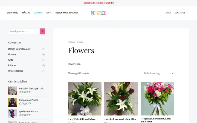Click the Contact us to confirm availability notice

click(99, 3)
